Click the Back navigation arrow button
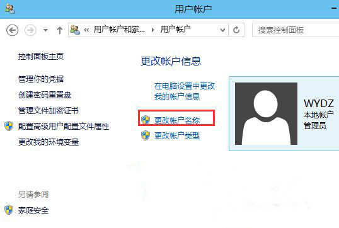The height and width of the screenshot is (228, 339). (x=13, y=30)
